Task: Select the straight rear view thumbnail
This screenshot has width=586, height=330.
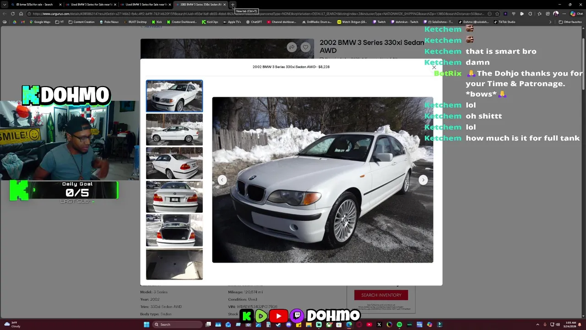Action: (174, 197)
